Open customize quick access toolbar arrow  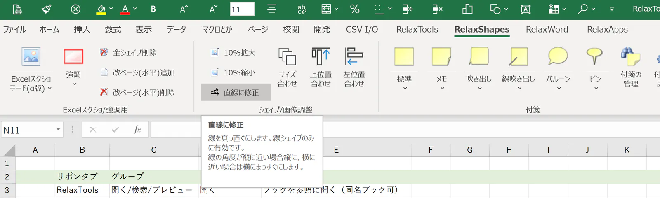click(x=612, y=9)
